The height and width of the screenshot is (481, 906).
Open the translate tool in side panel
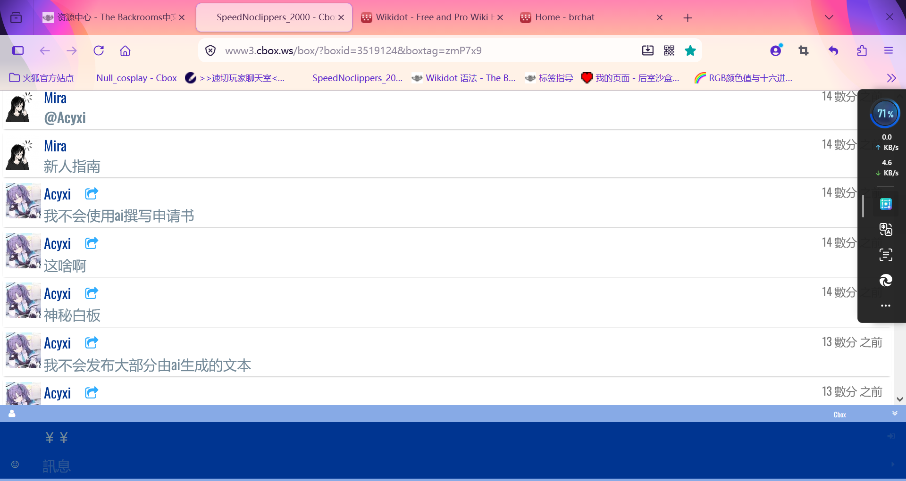[x=886, y=229]
